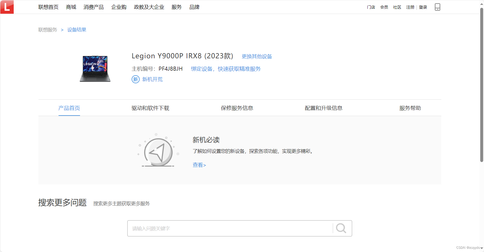Click the red Lenovo logo icon

7,7
